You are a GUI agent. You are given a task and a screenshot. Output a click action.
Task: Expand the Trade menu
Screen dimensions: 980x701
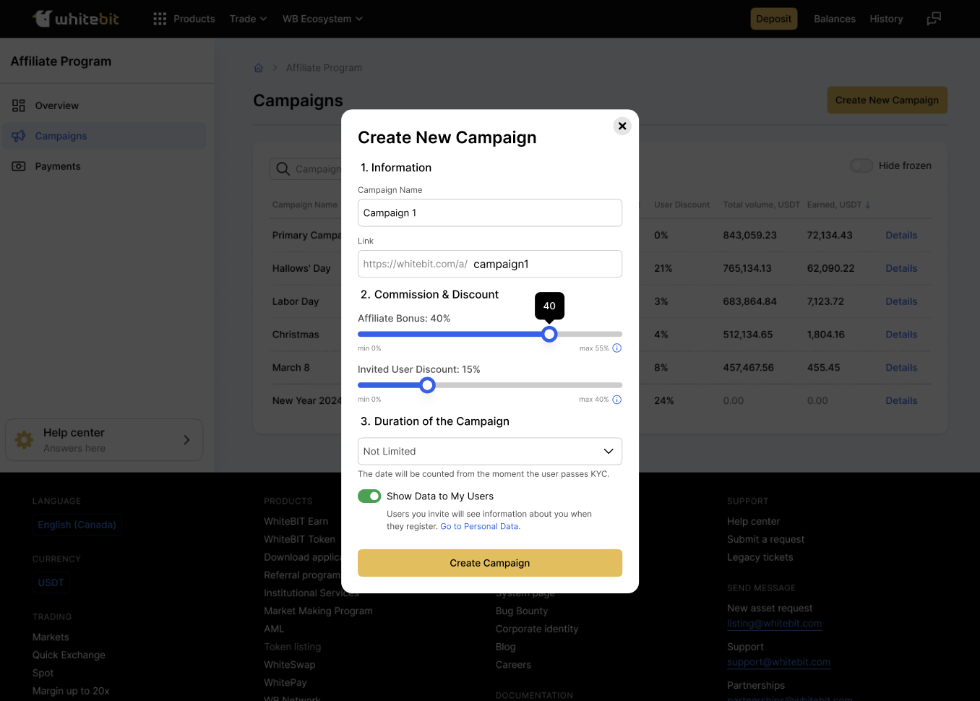point(248,19)
